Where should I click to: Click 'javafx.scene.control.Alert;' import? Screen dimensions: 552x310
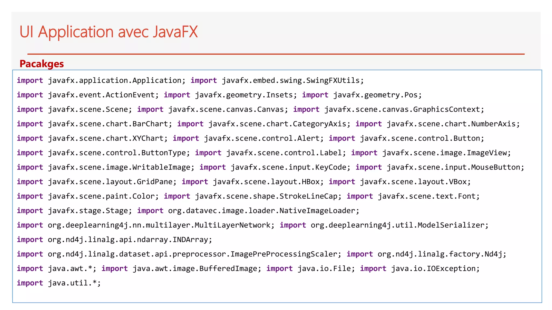click(x=264, y=139)
